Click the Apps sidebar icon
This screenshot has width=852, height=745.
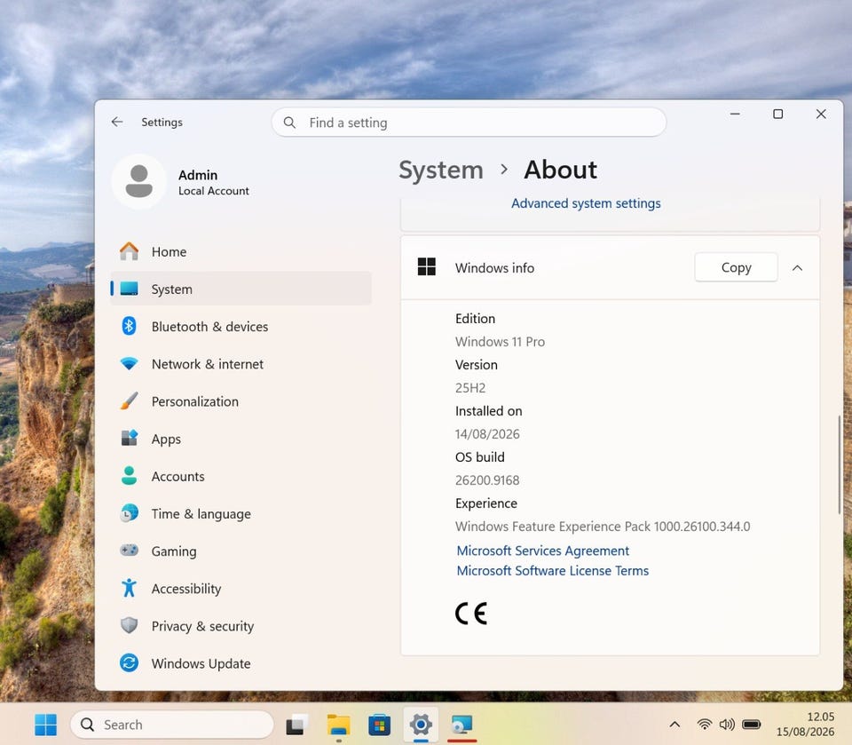coord(129,439)
